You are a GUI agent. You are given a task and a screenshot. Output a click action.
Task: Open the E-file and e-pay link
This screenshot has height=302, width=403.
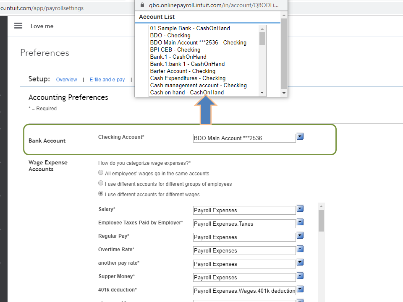coord(107,80)
